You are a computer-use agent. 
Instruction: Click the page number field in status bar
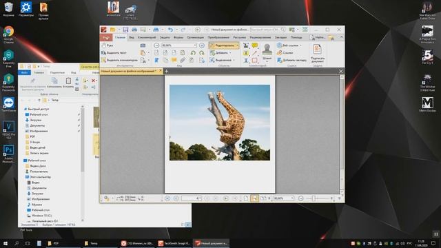point(192,198)
